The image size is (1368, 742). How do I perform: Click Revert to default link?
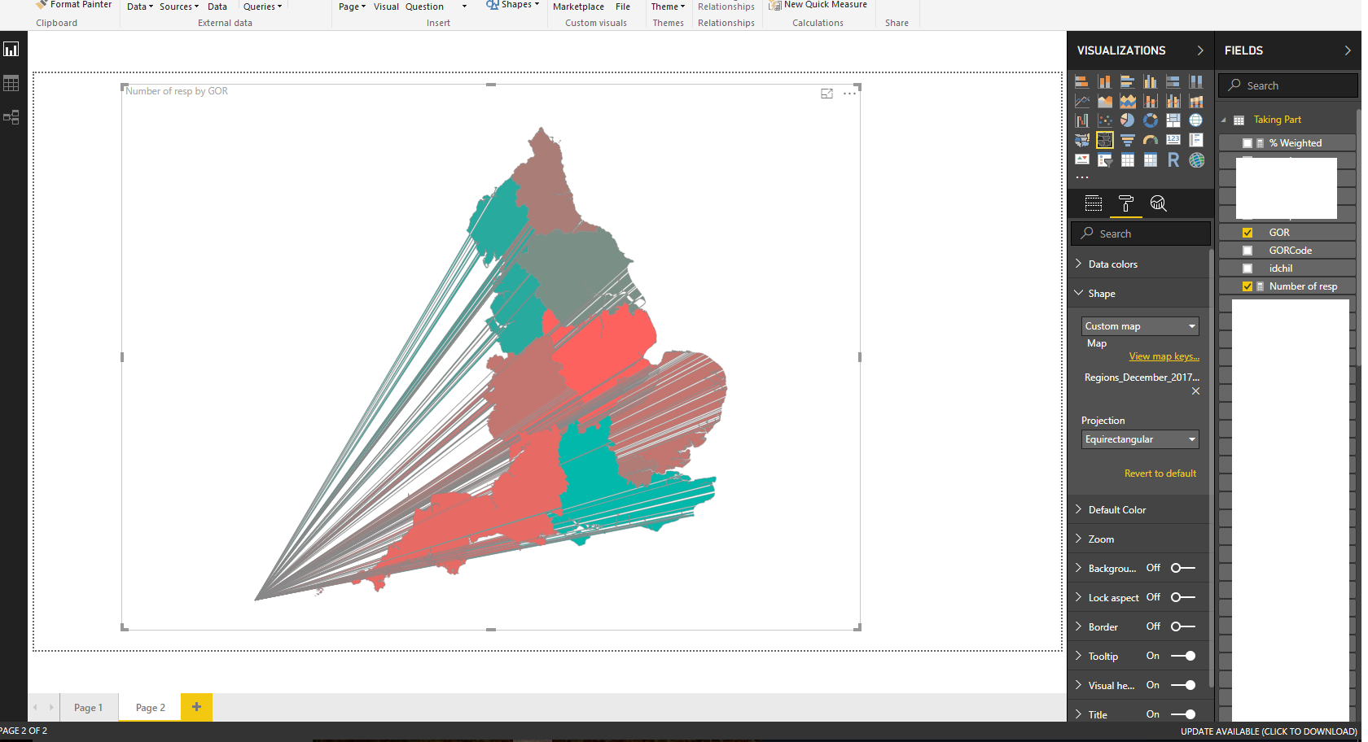pyautogui.click(x=1160, y=474)
